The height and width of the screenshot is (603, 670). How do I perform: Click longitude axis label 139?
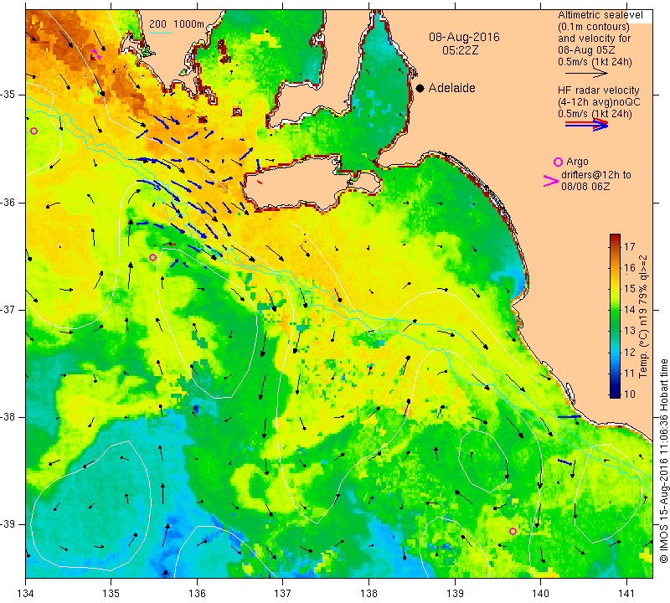click(455, 593)
